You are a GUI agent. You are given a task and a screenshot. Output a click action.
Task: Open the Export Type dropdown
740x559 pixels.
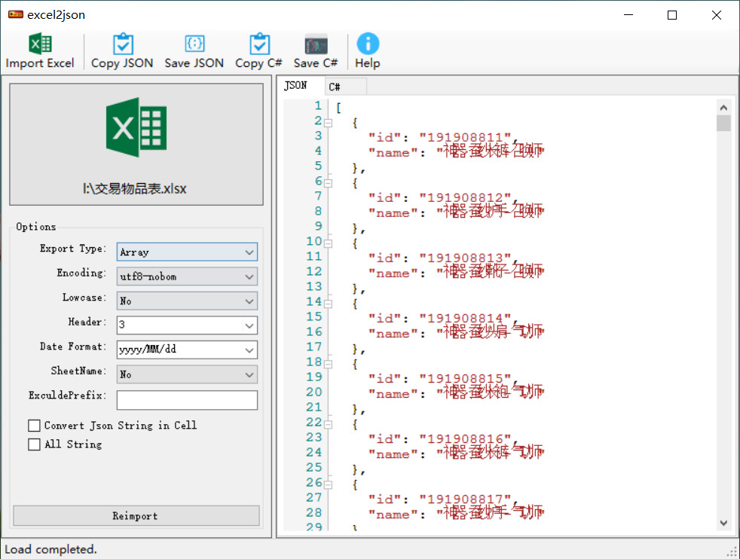249,252
